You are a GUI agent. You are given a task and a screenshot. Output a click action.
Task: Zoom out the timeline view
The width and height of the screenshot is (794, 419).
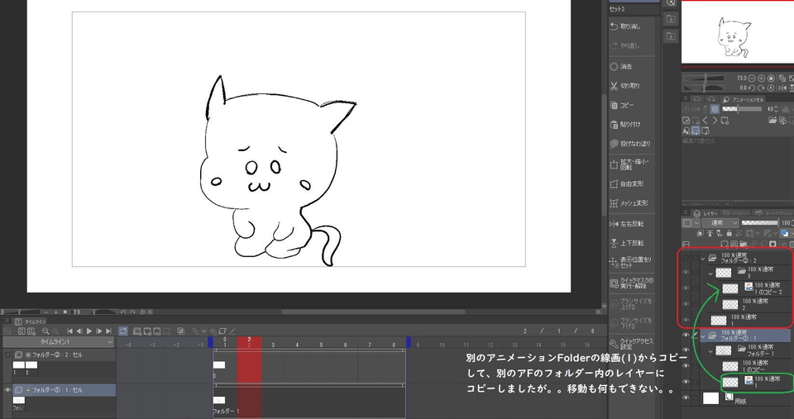click(45, 331)
